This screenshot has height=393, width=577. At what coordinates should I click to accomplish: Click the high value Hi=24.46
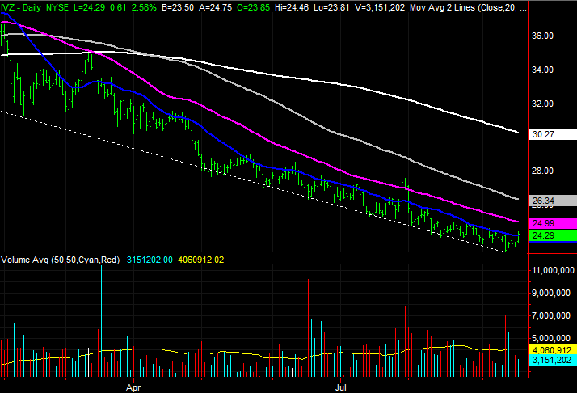coord(292,7)
